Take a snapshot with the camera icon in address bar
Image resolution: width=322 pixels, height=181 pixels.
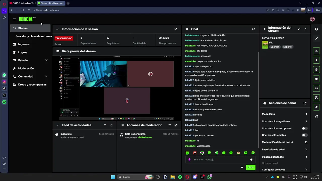[x=273, y=10]
